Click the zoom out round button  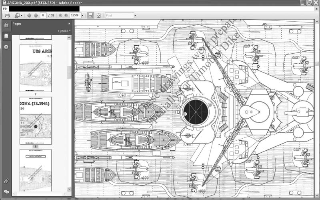(60, 15)
